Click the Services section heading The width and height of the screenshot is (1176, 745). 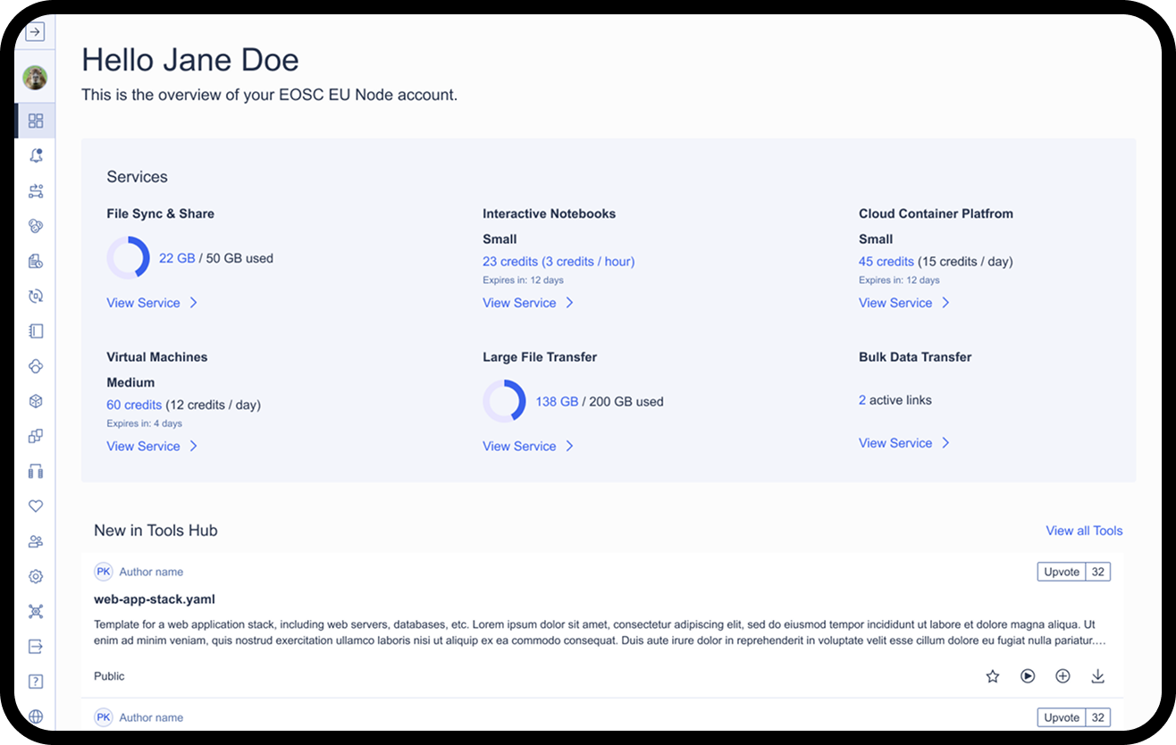coord(137,177)
